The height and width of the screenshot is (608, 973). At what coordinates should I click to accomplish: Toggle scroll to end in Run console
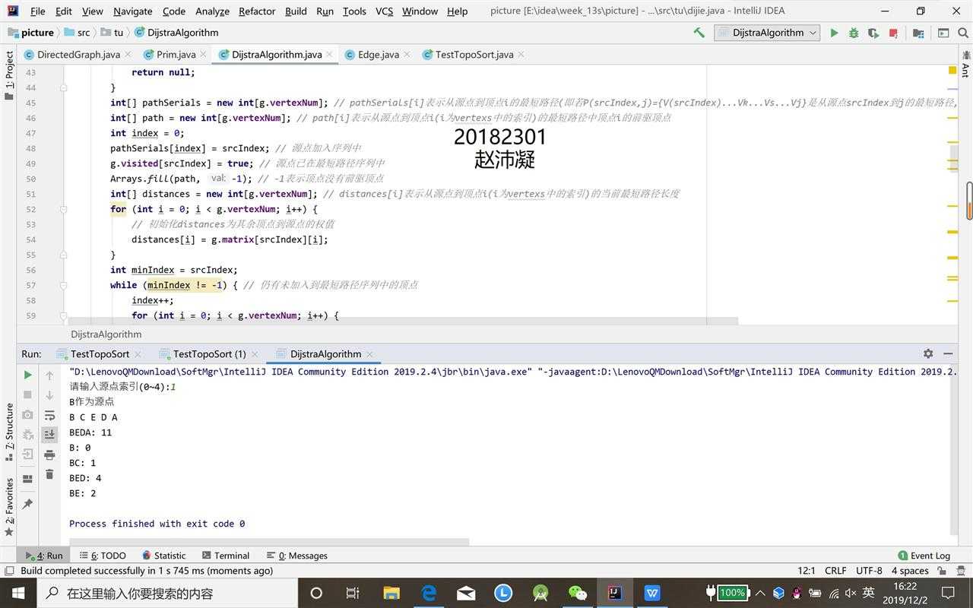click(49, 434)
